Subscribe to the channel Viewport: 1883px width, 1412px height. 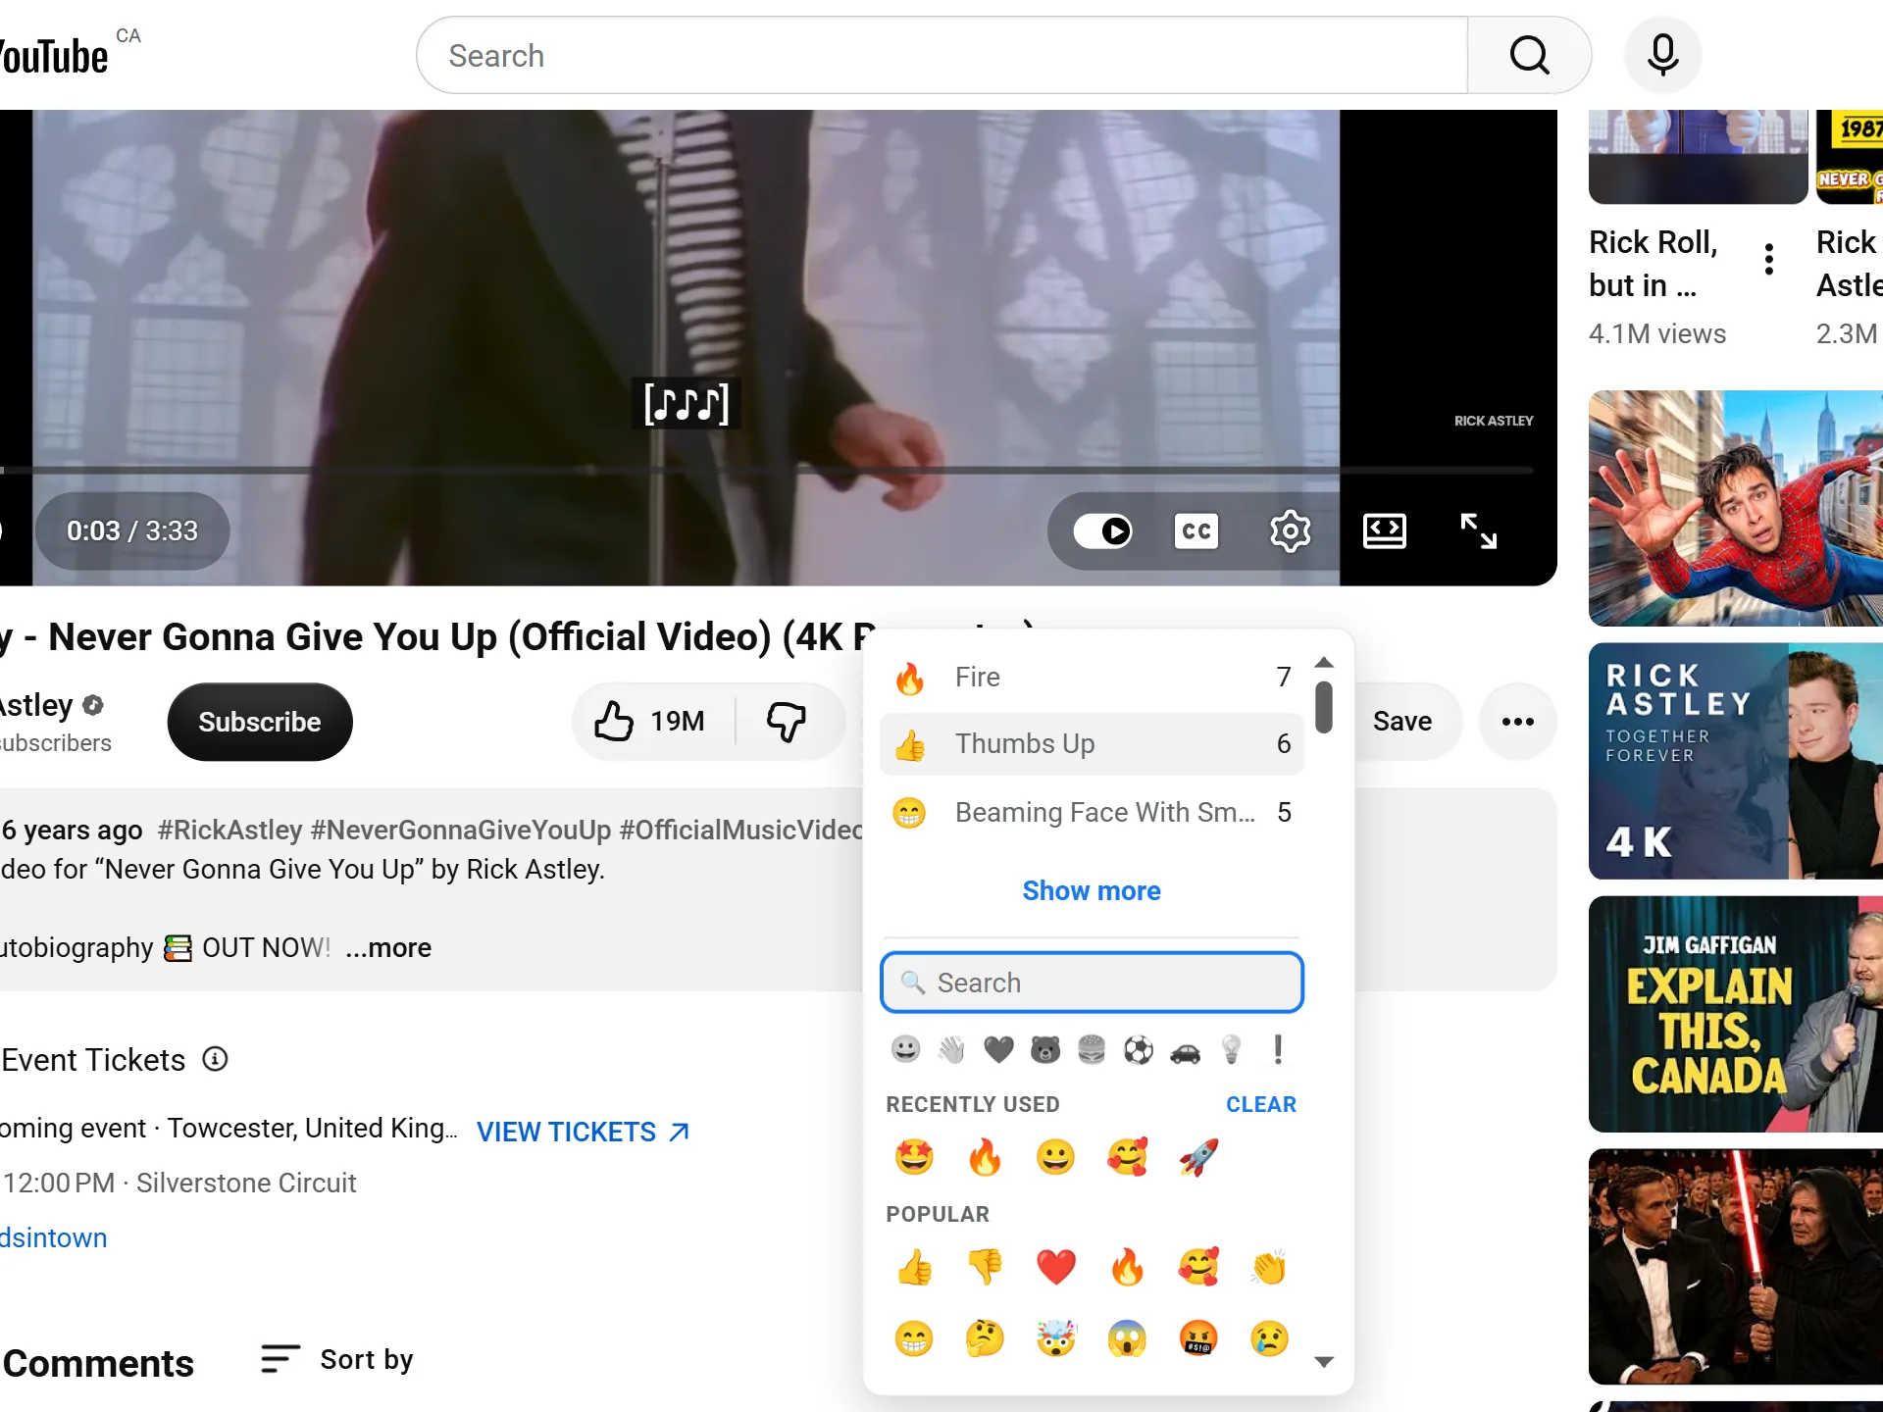pyautogui.click(x=260, y=722)
